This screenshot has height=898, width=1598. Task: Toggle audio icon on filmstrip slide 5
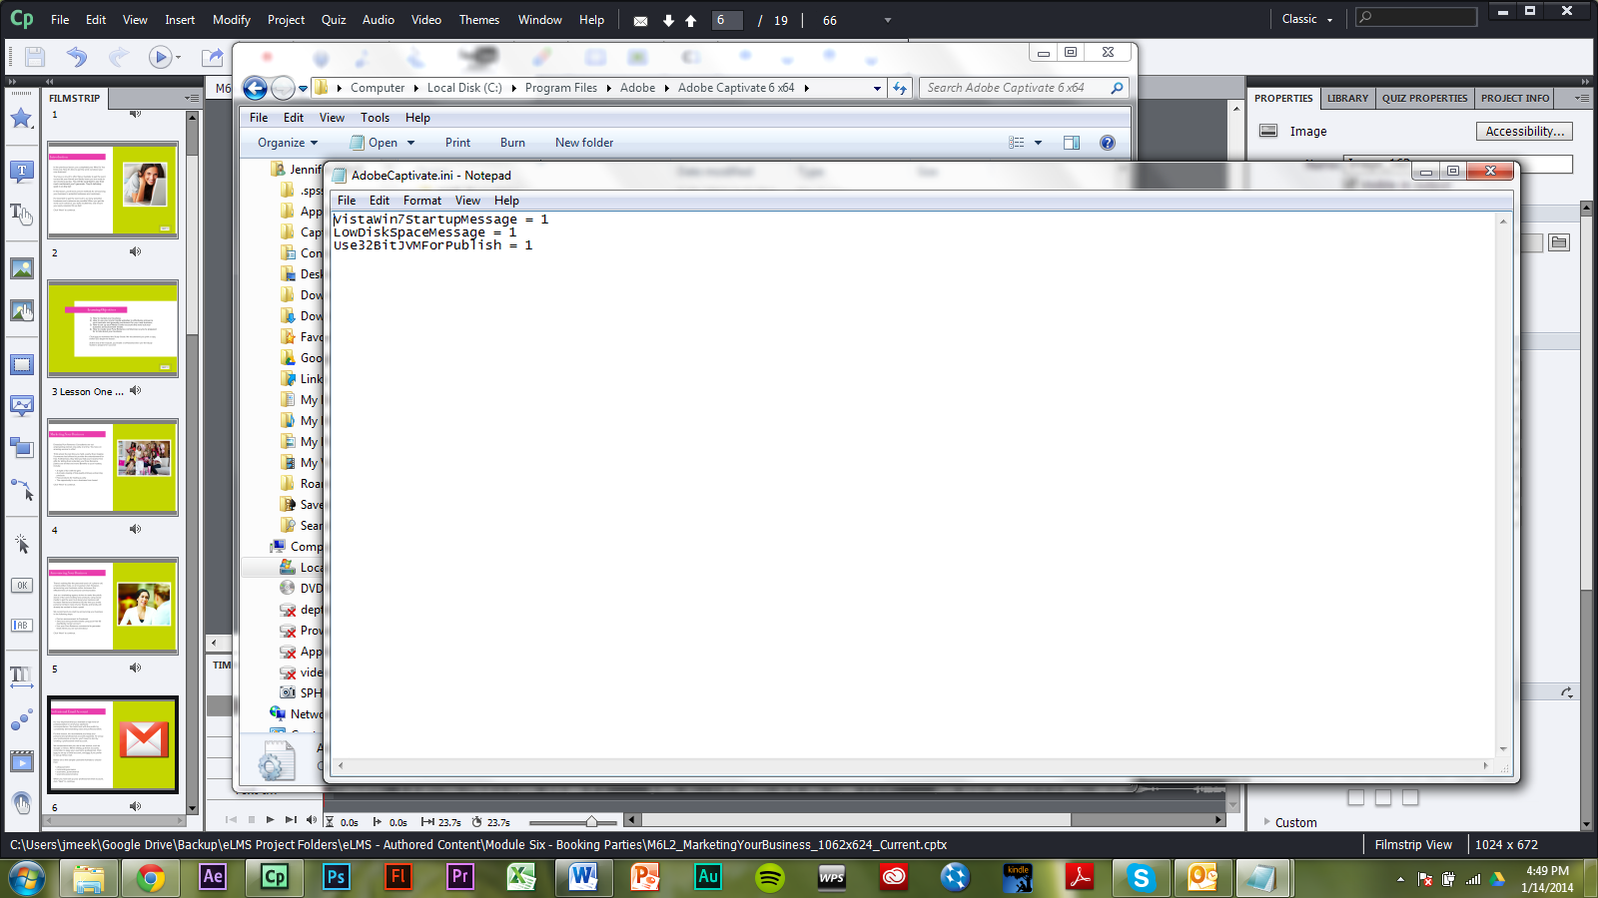pyautogui.click(x=135, y=668)
